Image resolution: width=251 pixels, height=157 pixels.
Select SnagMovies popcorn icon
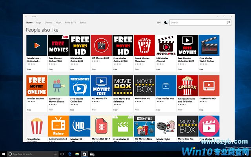click(37, 126)
